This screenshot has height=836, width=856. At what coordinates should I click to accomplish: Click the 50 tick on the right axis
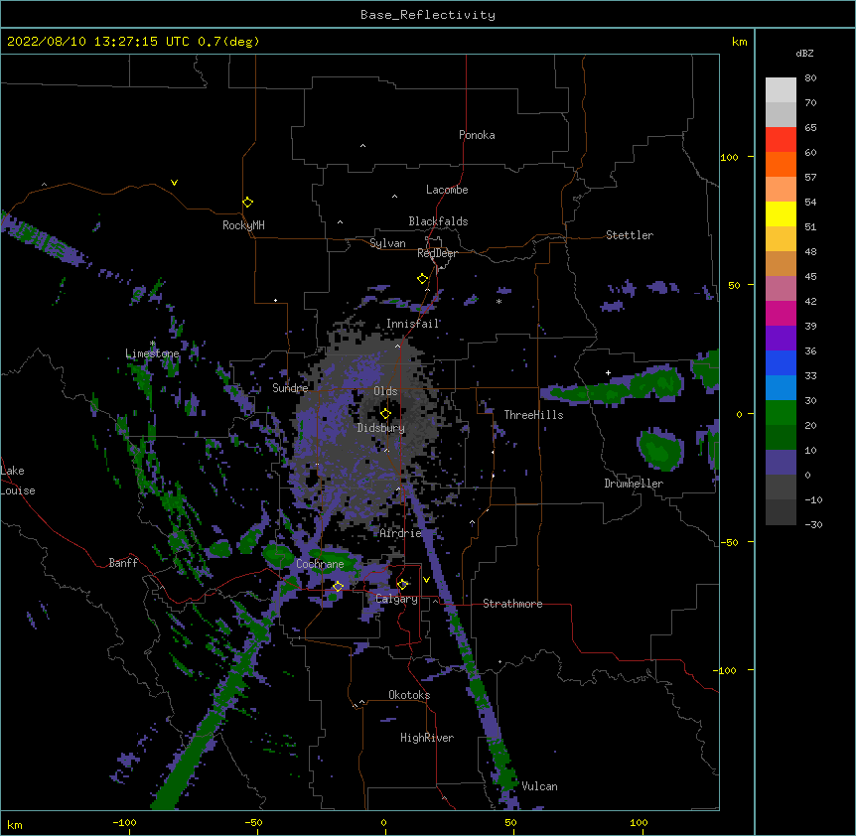click(734, 285)
